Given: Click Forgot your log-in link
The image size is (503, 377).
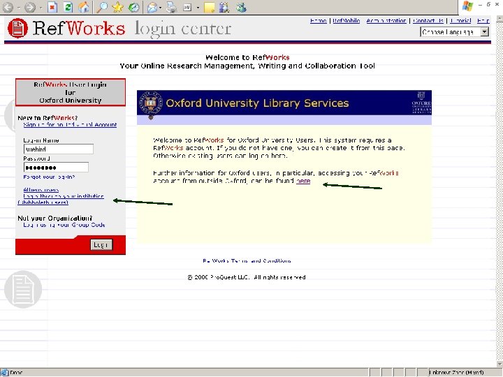Looking at the screenshot, I should [49, 177].
